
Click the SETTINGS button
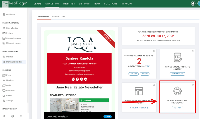177,108
